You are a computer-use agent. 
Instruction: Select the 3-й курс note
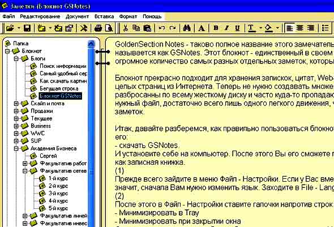[58, 194]
